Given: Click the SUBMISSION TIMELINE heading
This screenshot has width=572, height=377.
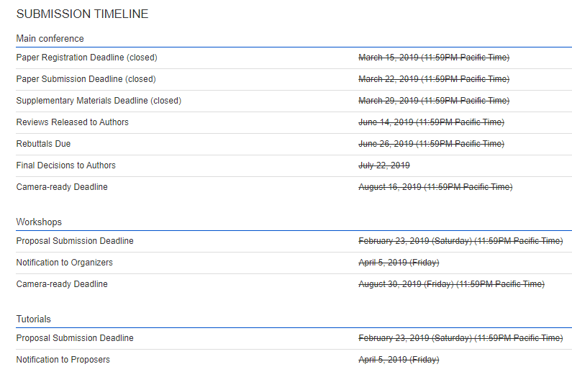Looking at the screenshot, I should [82, 14].
